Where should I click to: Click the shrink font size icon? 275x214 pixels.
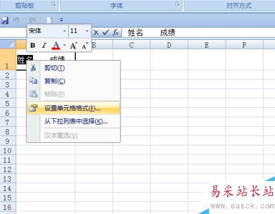[85, 46]
